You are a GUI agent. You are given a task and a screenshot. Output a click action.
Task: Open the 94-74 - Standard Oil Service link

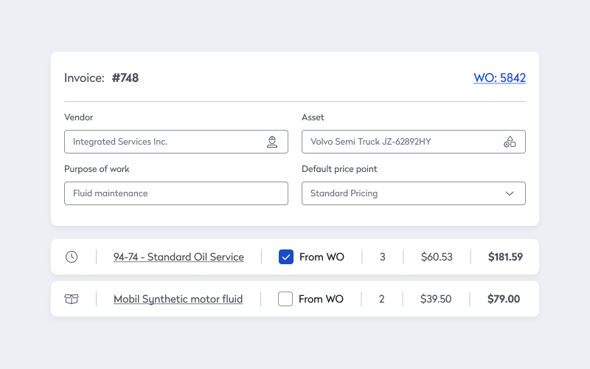tap(178, 257)
